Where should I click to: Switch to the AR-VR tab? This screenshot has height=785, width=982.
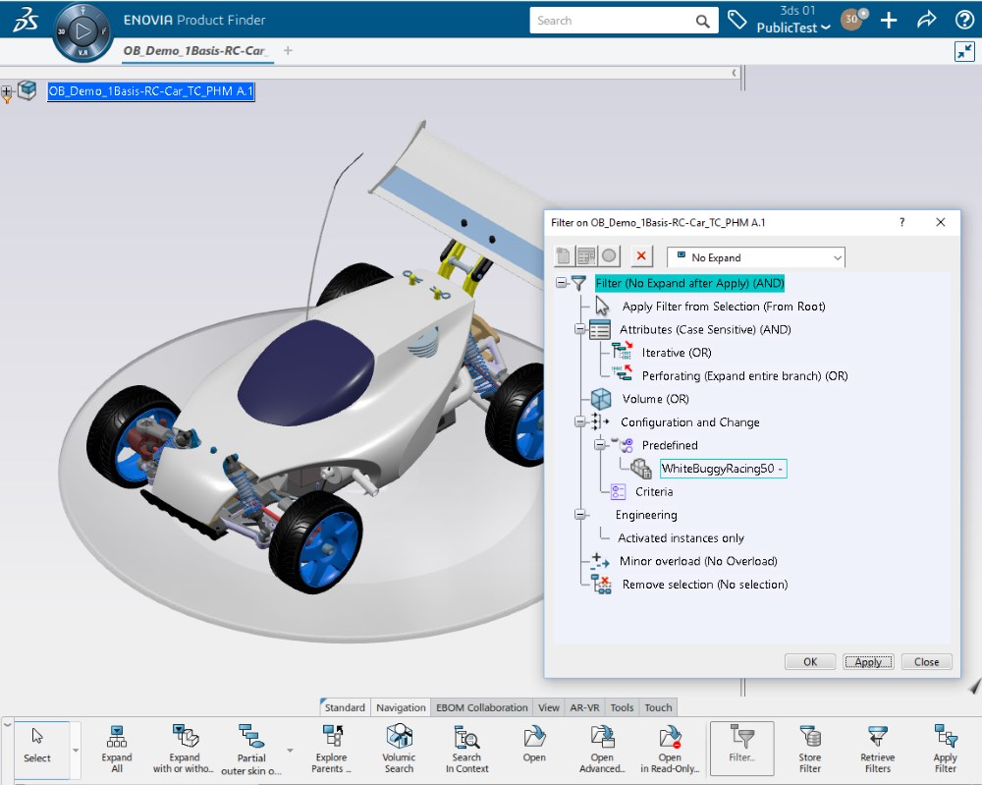pos(584,707)
